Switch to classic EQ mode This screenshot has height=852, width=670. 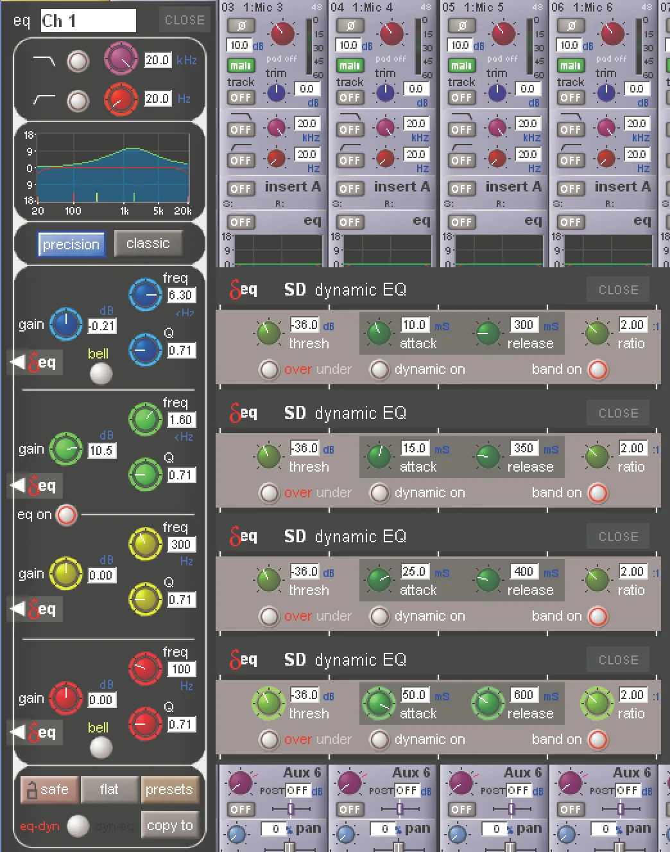(148, 244)
